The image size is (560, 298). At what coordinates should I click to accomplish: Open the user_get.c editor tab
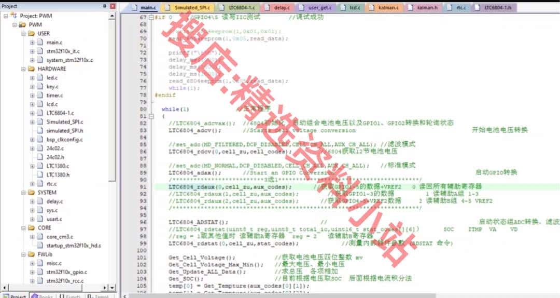(x=316, y=7)
